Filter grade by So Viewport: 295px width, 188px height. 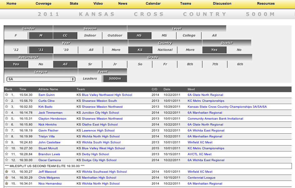[x=140, y=64]
